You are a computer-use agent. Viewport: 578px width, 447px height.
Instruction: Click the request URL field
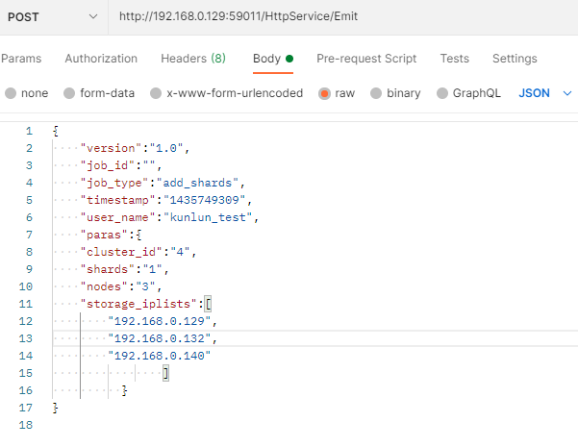pyautogui.click(x=337, y=18)
